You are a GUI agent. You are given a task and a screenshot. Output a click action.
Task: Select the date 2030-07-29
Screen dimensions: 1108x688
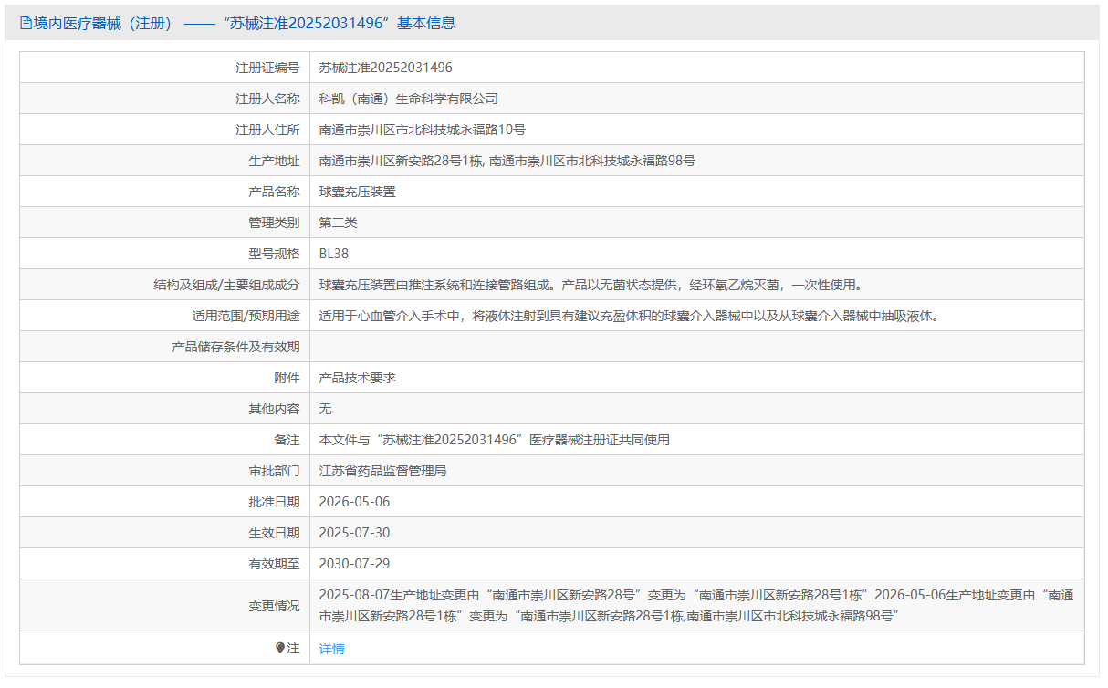(x=355, y=564)
